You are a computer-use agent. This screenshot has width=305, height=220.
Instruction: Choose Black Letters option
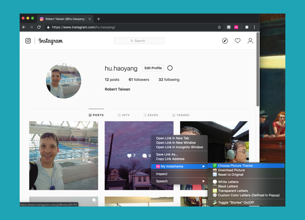(246, 186)
